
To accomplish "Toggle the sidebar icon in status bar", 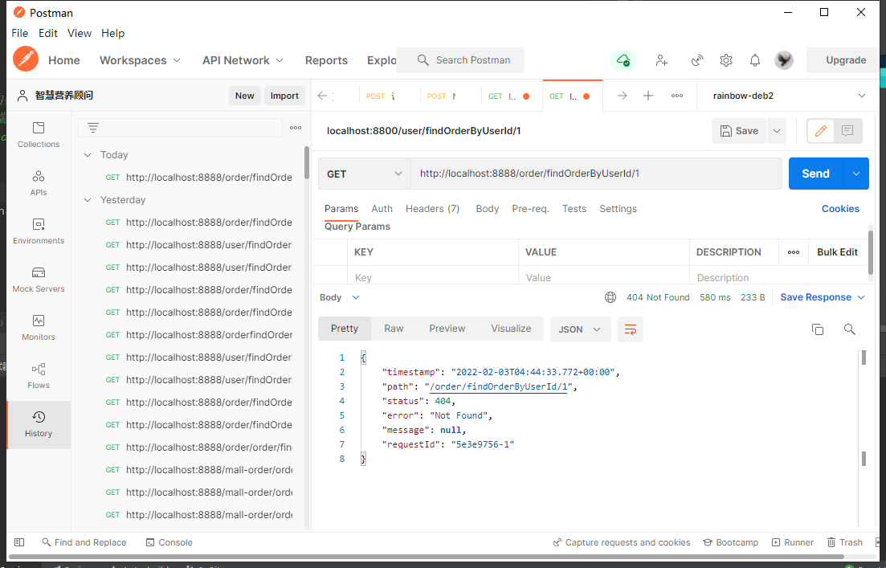I will [19, 542].
